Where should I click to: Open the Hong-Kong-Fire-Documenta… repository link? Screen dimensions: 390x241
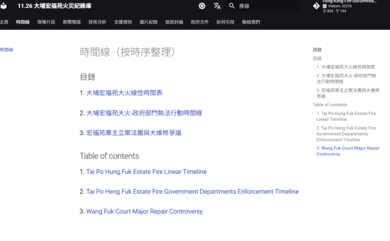[x=350, y=1]
